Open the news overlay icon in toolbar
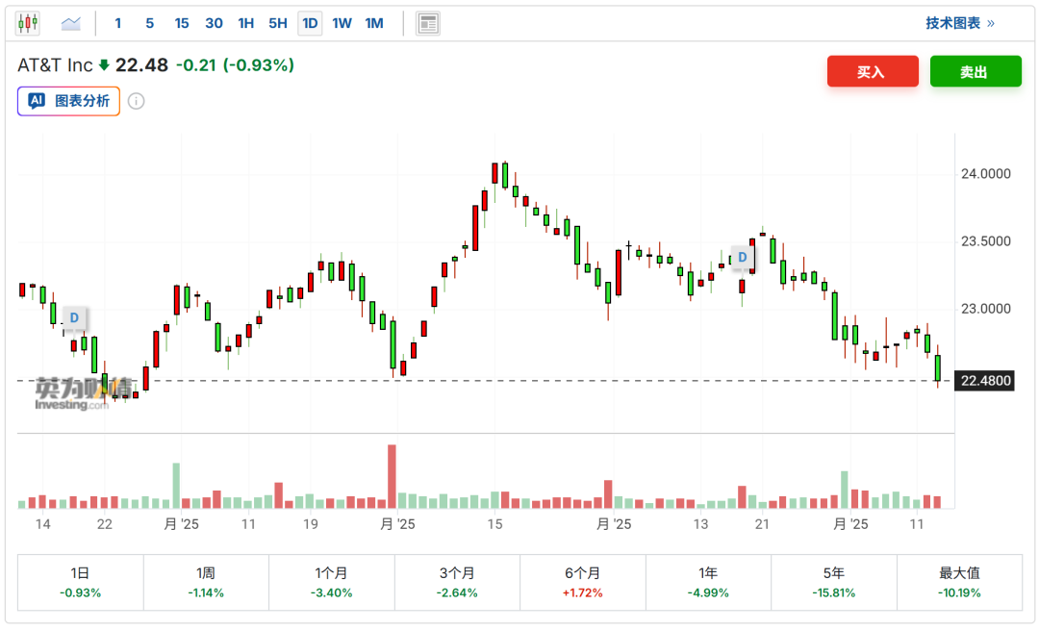This screenshot has width=1039, height=630. pyautogui.click(x=427, y=24)
